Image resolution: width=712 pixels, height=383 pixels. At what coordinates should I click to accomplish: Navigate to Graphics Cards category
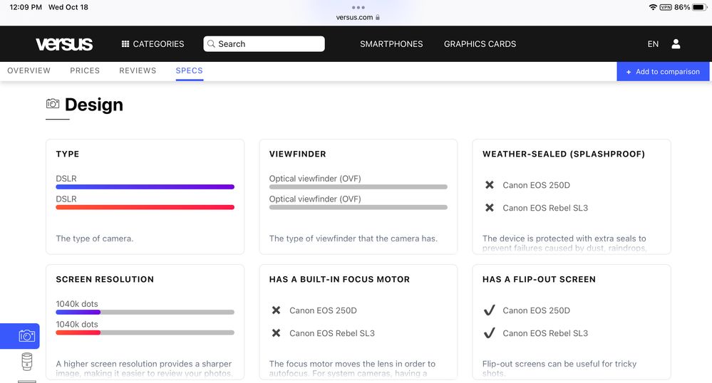click(480, 44)
